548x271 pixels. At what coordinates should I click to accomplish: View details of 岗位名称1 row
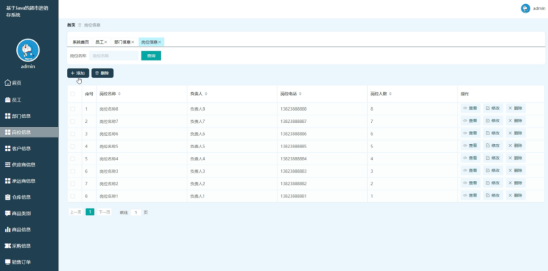470,195
